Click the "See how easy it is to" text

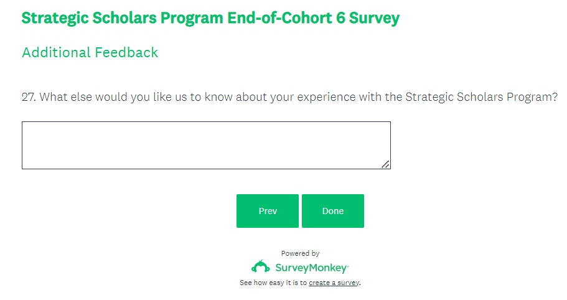pos(273,283)
